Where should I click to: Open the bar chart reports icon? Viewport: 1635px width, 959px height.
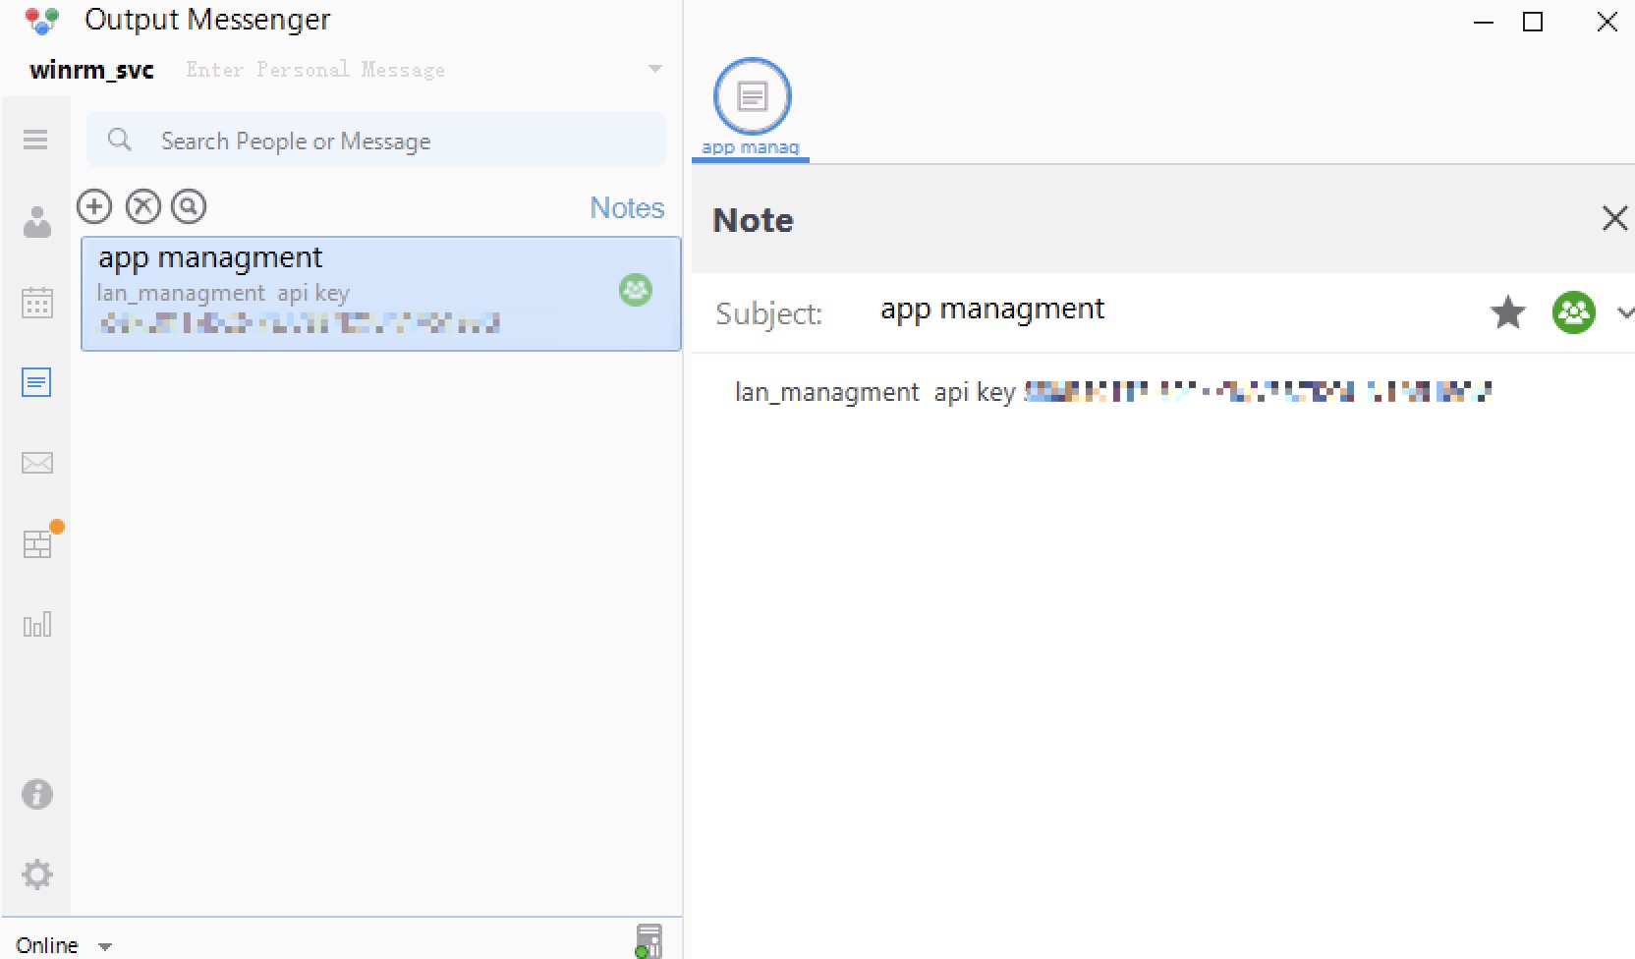pyautogui.click(x=37, y=624)
